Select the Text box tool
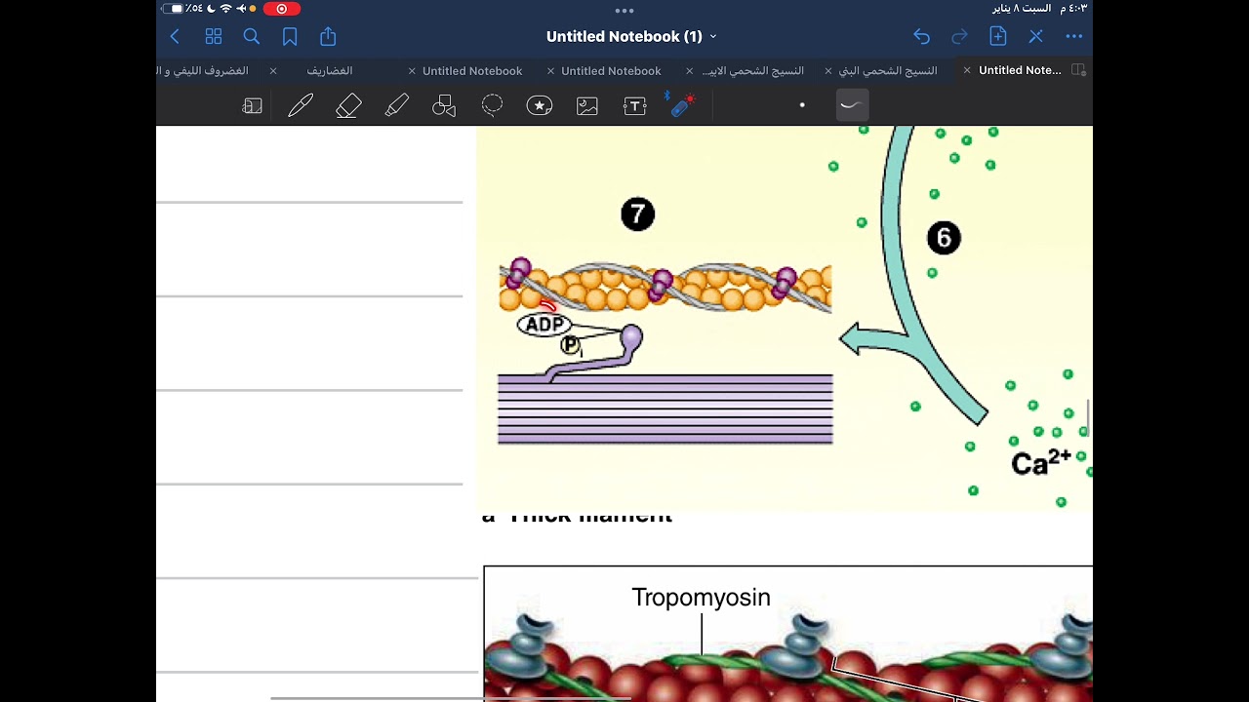 pos(635,106)
